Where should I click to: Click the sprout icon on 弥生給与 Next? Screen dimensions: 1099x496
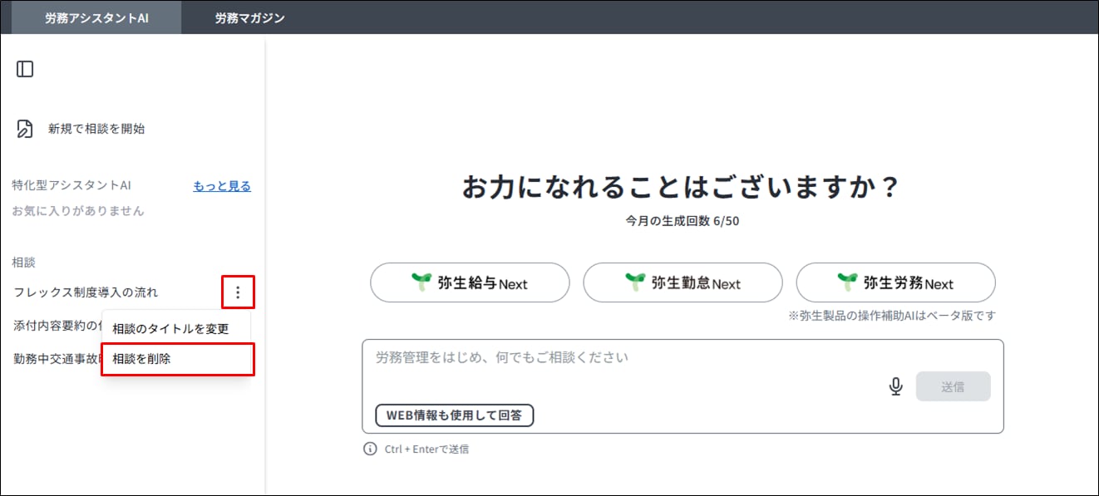click(x=422, y=282)
